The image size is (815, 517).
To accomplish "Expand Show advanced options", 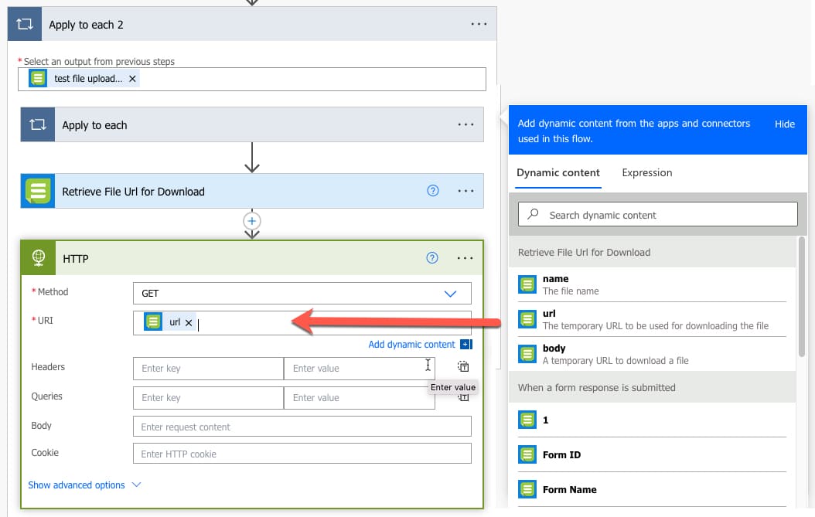I will tap(84, 485).
